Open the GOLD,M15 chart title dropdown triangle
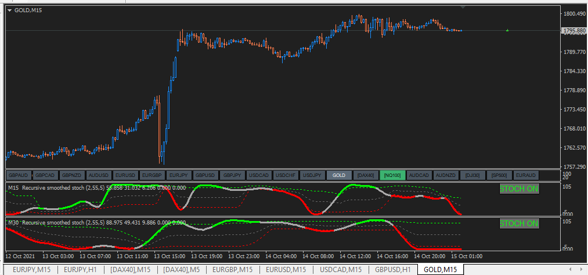Viewport: 588px width, 275px height. coord(10,10)
